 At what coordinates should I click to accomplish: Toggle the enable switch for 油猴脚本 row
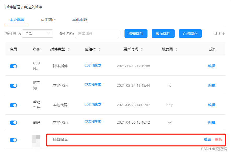13,140
